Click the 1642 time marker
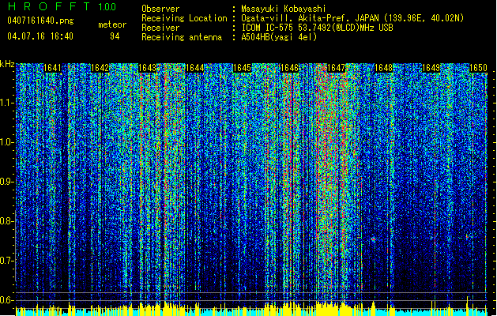Screen dimensions: 497x316 pyautogui.click(x=100, y=68)
